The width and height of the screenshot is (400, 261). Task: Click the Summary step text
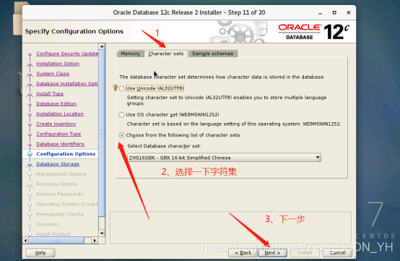[48, 224]
